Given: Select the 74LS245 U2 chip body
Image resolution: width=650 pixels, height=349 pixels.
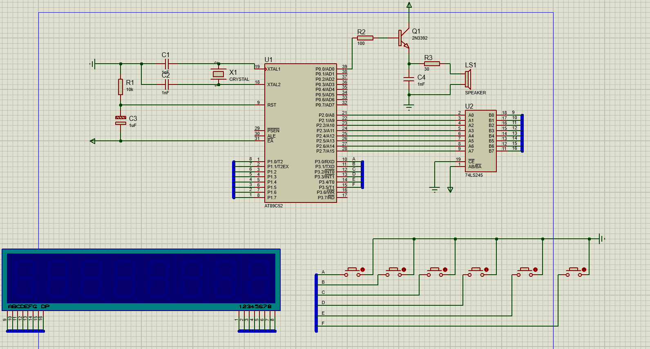Looking at the screenshot, I should tap(481, 141).
